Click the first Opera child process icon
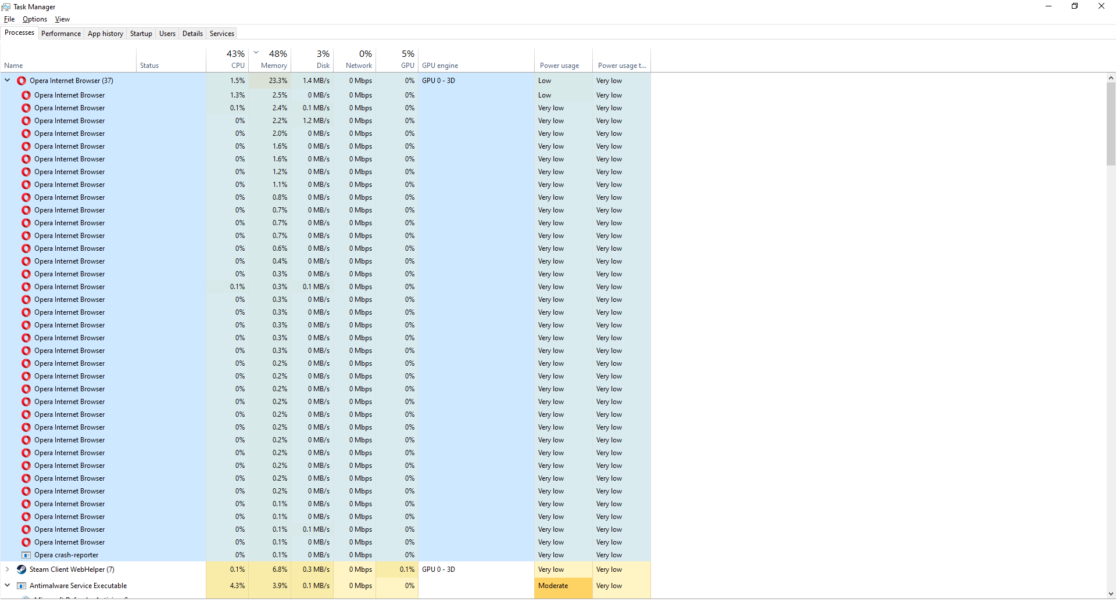The height and width of the screenshot is (602, 1116). pyautogui.click(x=26, y=95)
